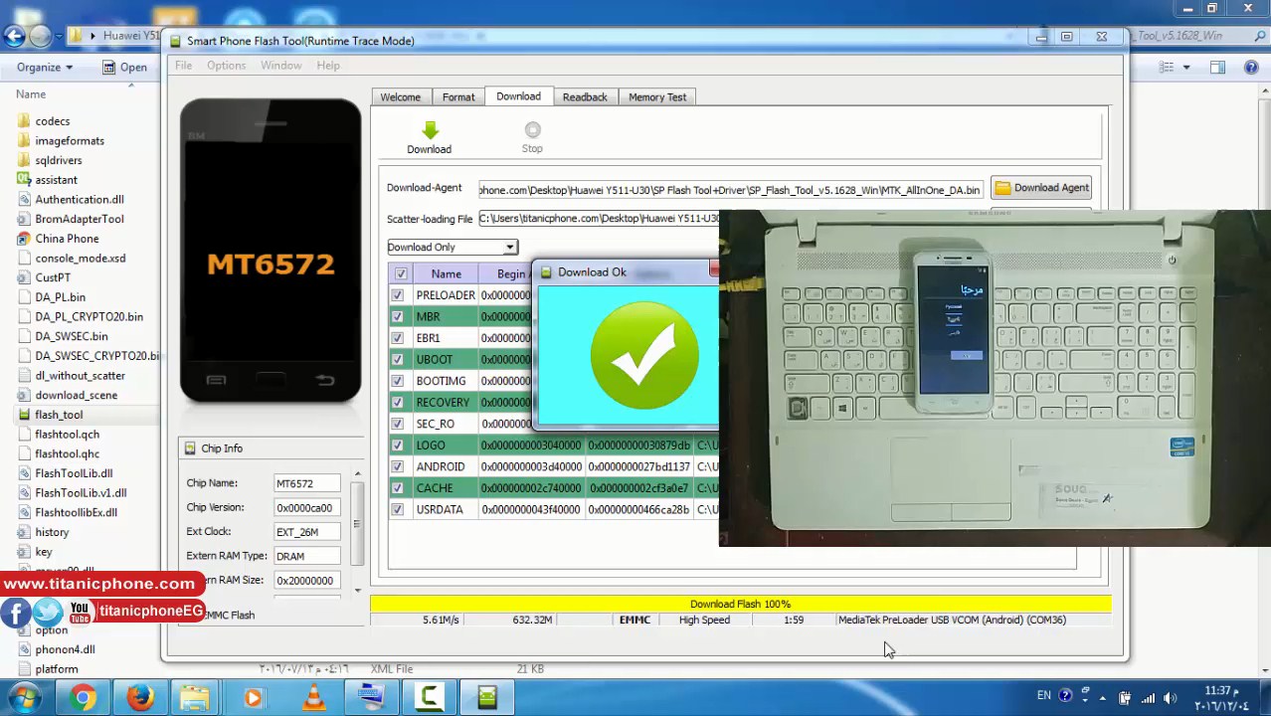Open the keyboard and monitor taskbar icon
This screenshot has width=1271, height=716.
371,697
